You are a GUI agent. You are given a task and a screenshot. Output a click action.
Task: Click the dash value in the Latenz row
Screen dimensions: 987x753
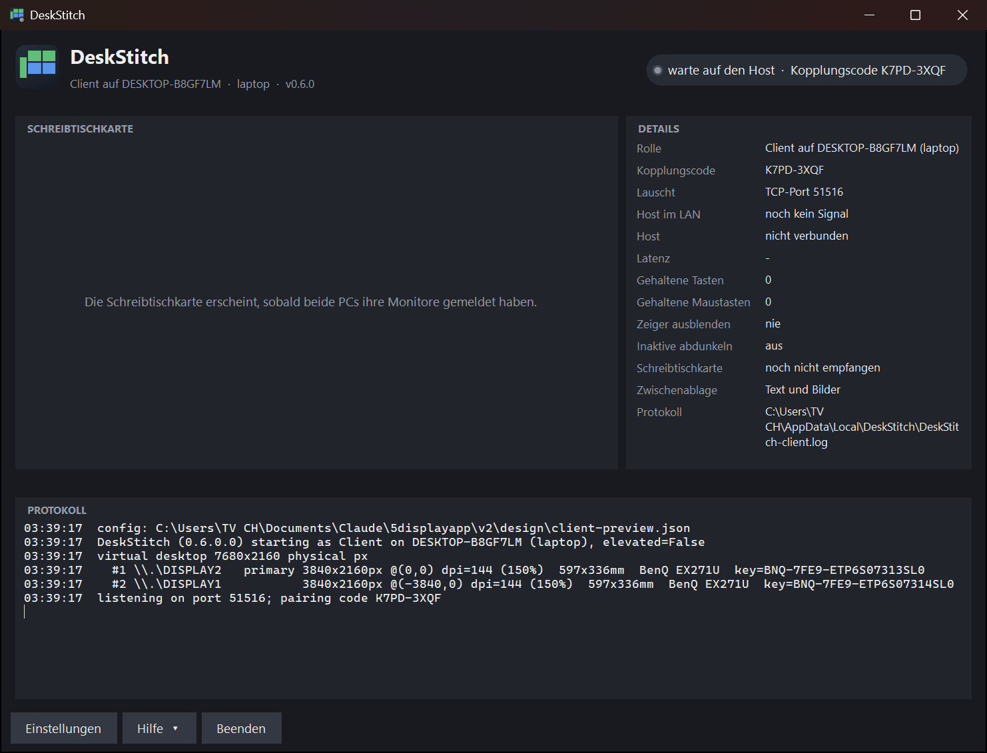click(767, 258)
